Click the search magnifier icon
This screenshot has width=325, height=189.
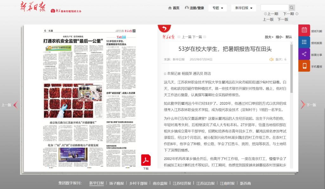click(292, 8)
